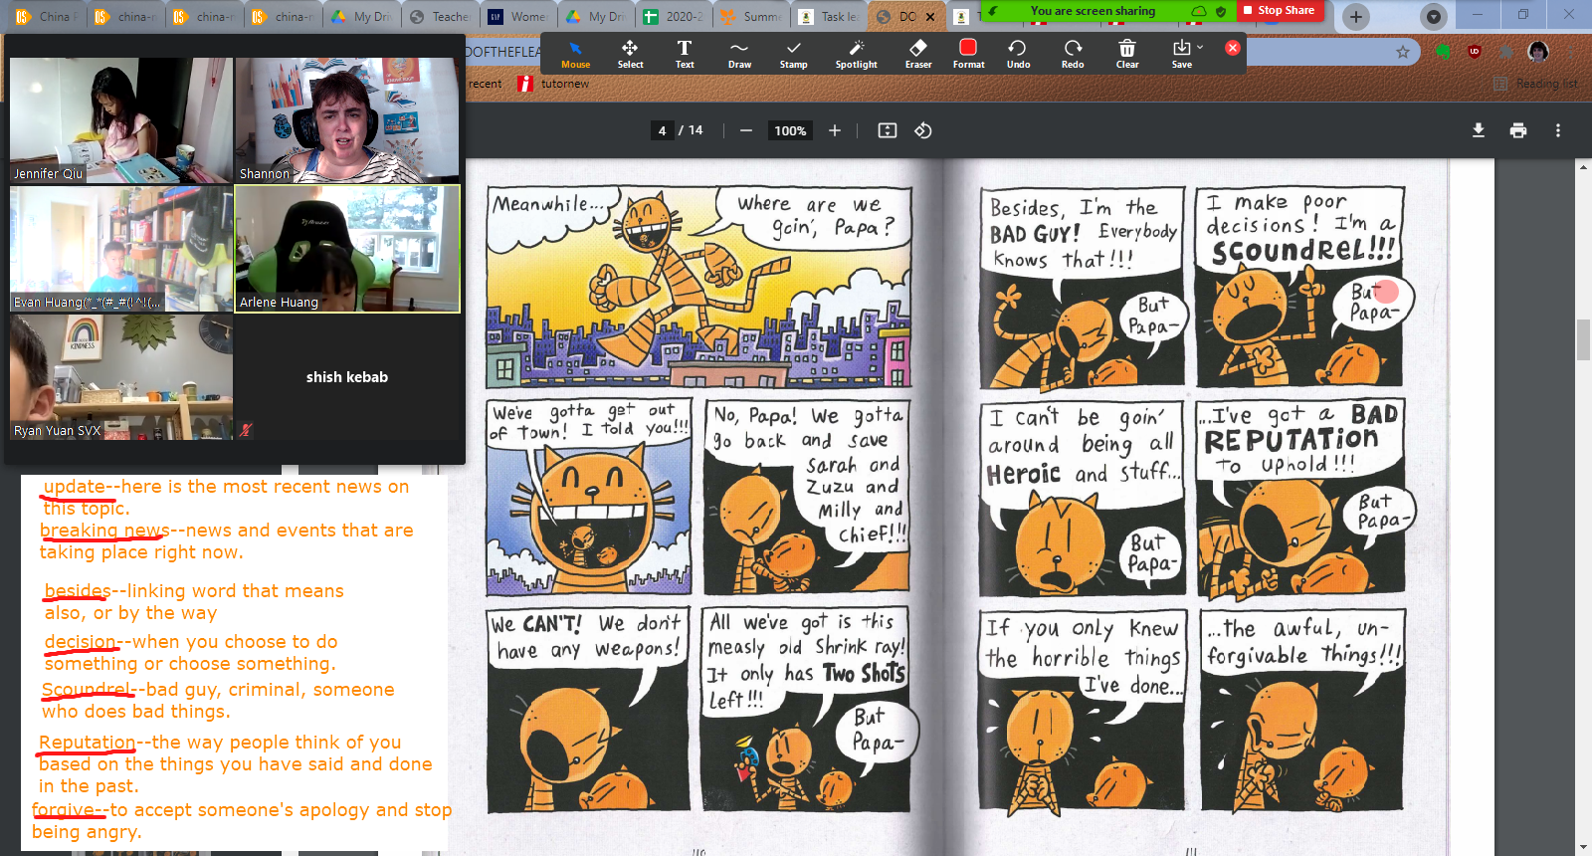This screenshot has height=856, width=1592.
Task: Check the green encryption shield icon
Action: (1221, 11)
